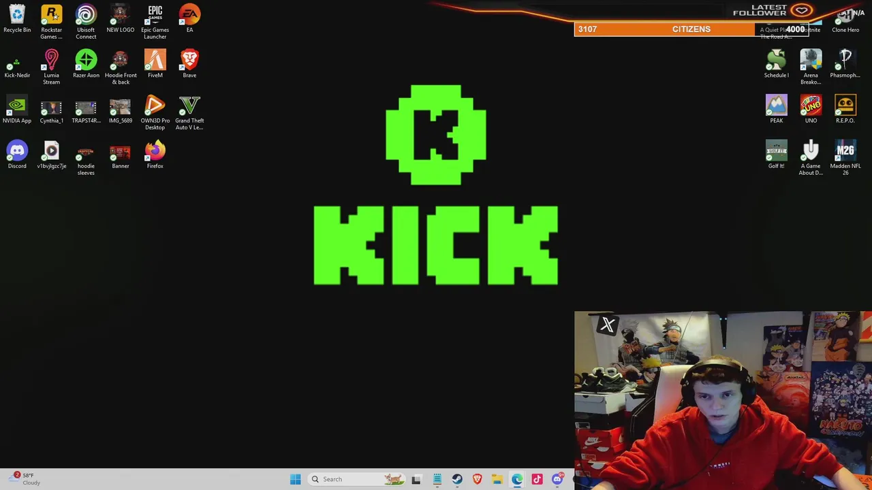Open Notepad from the taskbar
This screenshot has width=872, height=490.
click(437, 479)
